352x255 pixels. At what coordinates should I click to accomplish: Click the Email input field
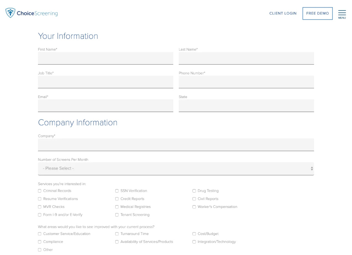[x=105, y=105]
